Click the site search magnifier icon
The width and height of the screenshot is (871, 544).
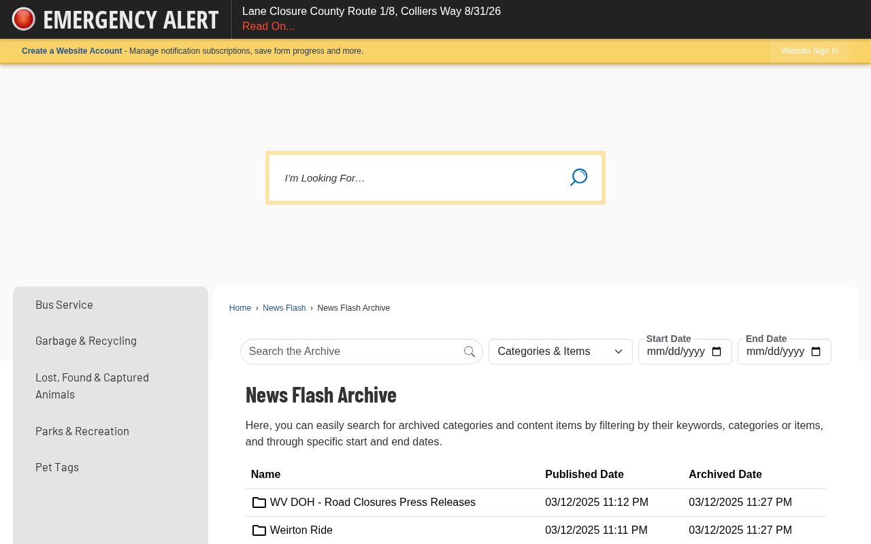point(578,177)
